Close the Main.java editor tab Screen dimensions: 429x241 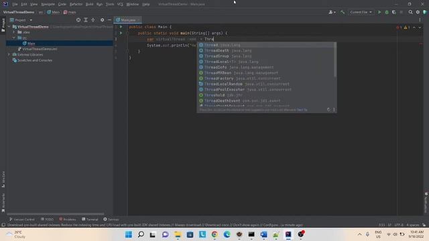[139, 20]
